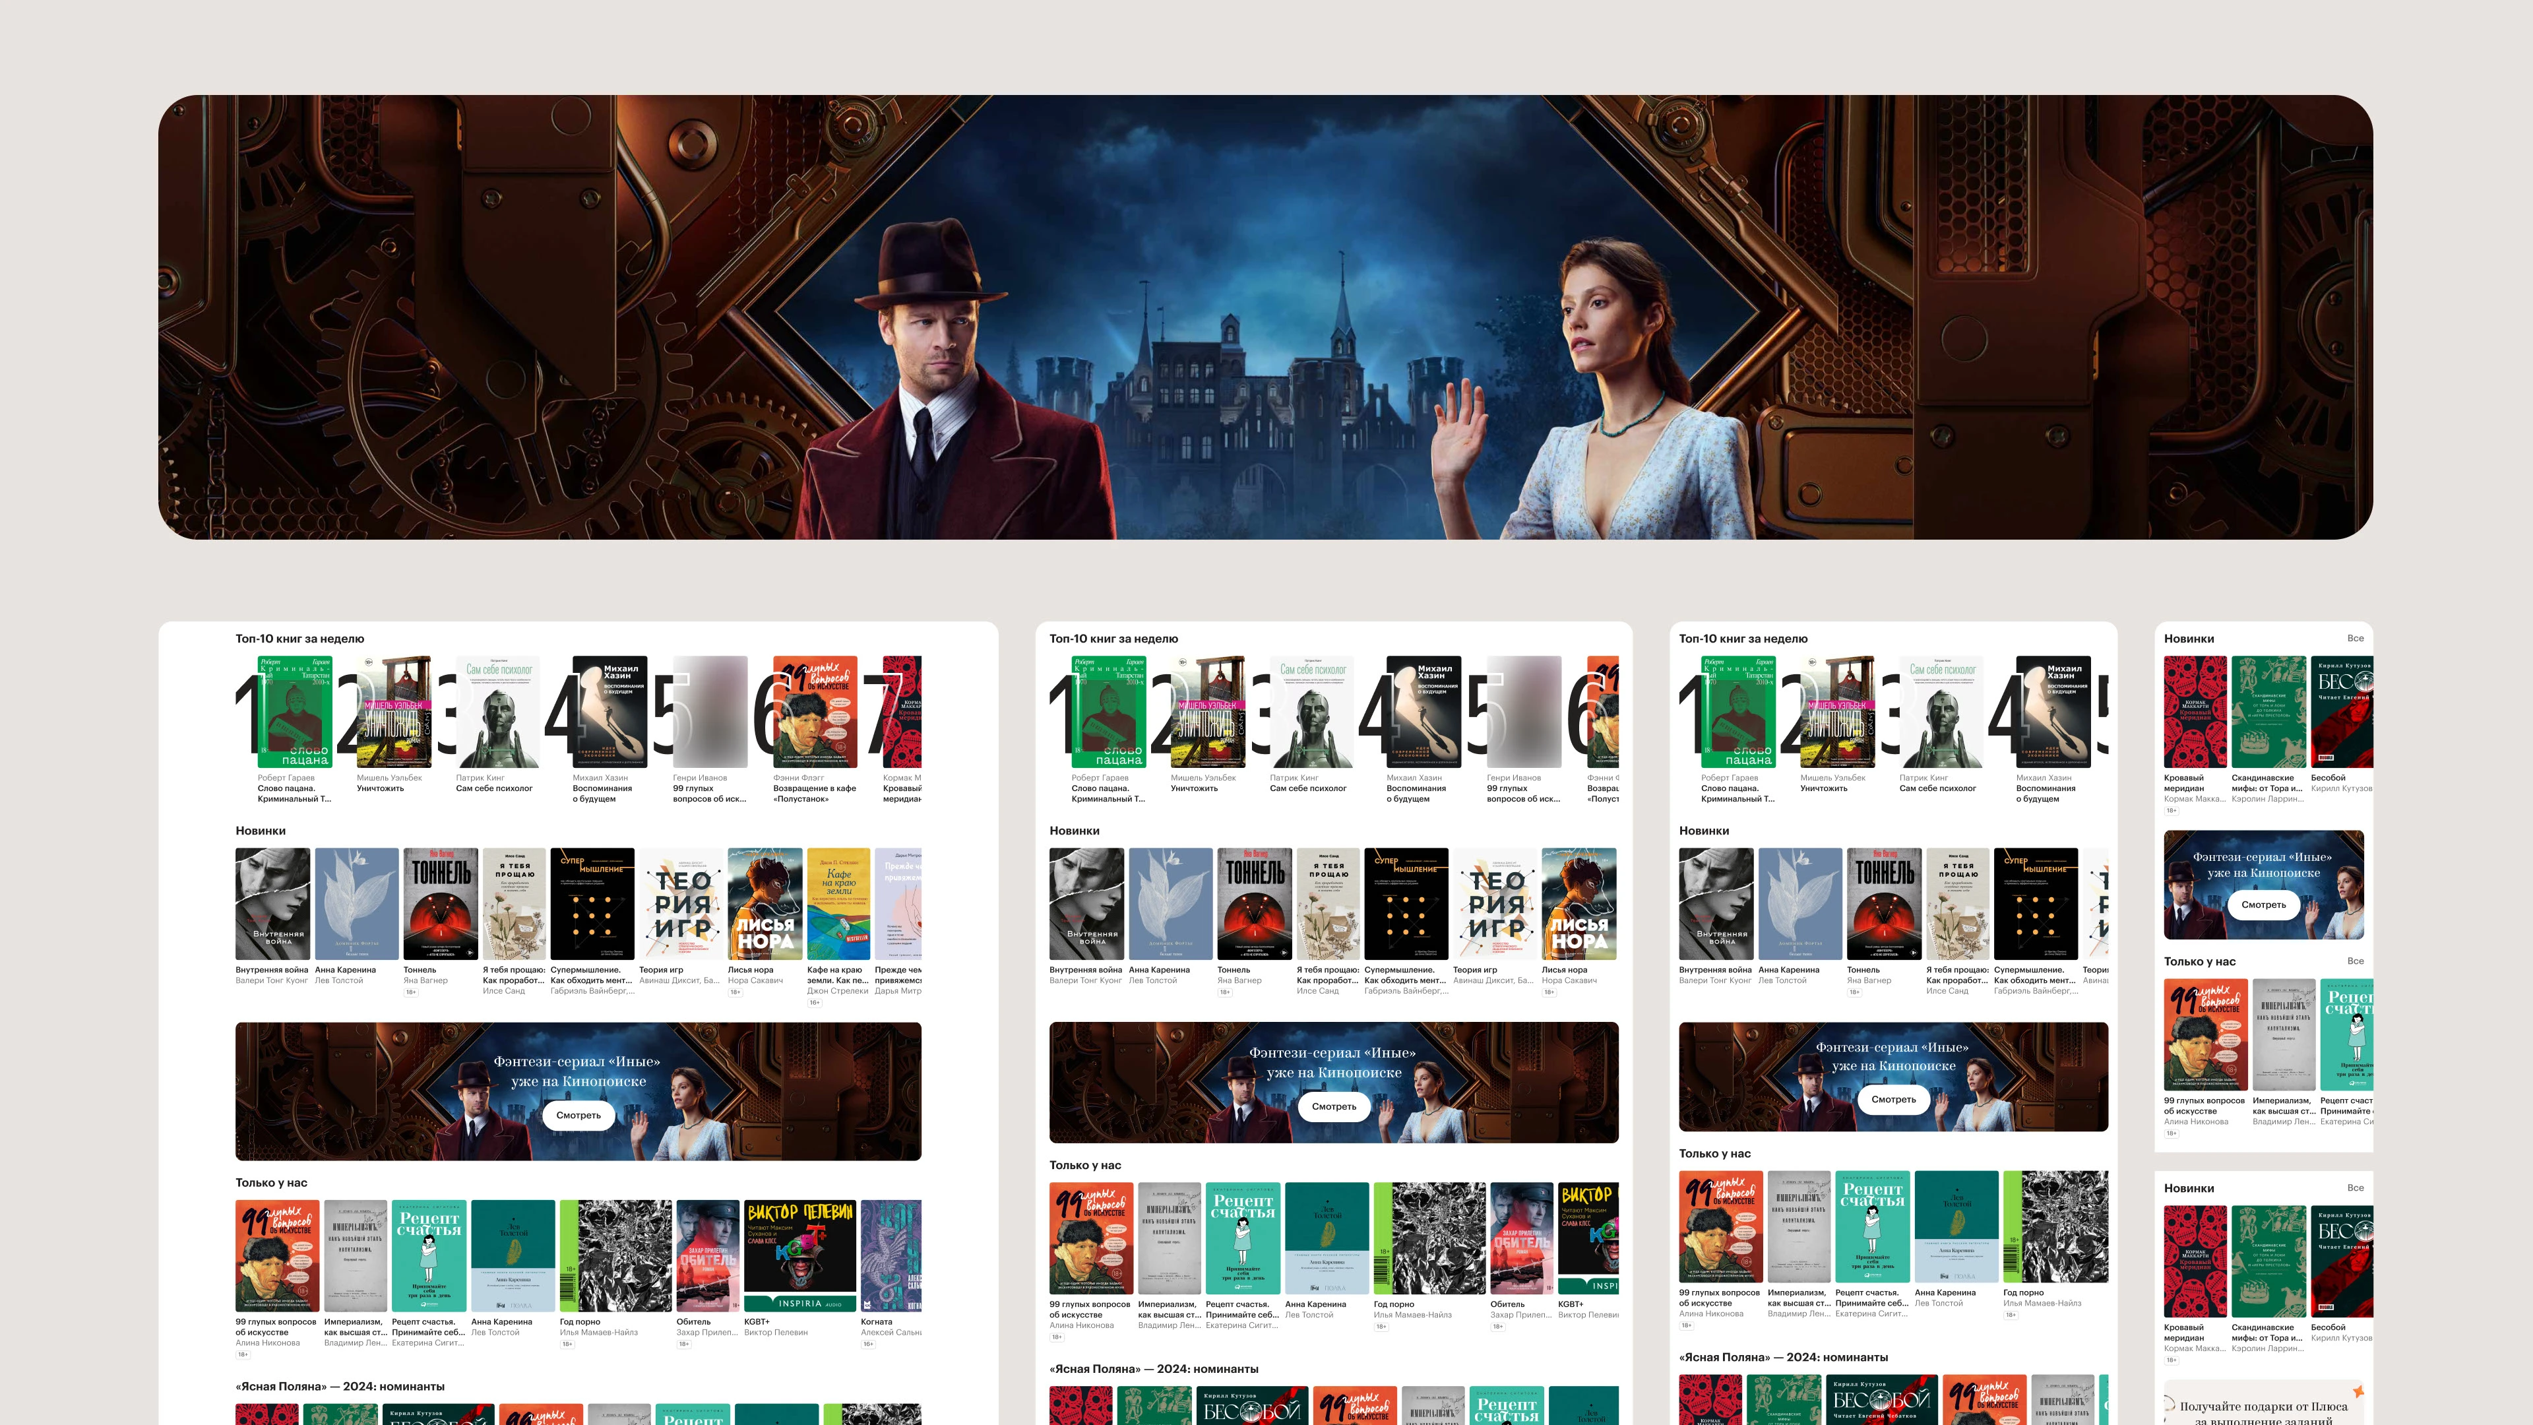
Task: Click Новинки heading in third panel
Action: [1704, 831]
